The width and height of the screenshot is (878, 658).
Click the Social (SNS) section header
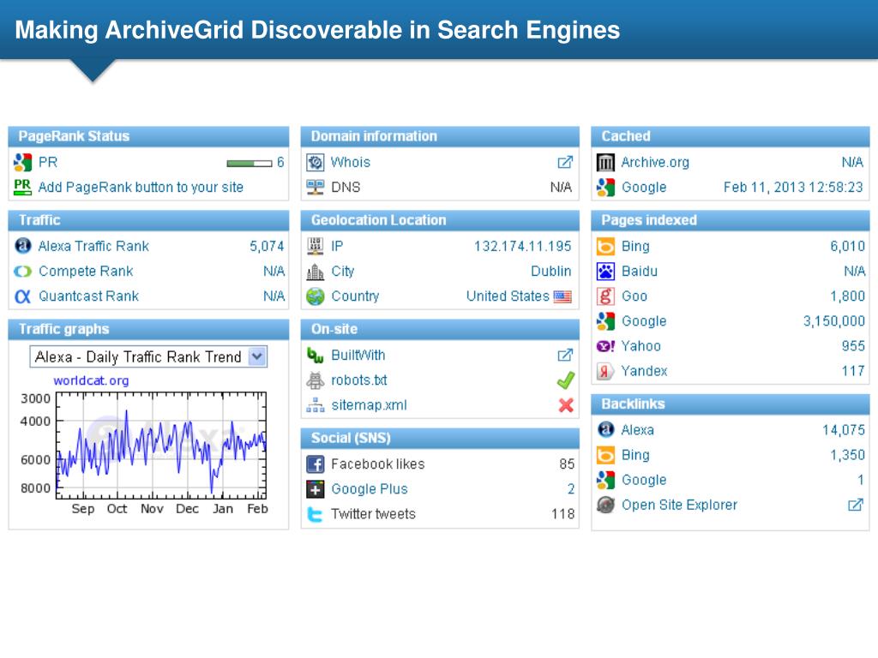(x=440, y=438)
